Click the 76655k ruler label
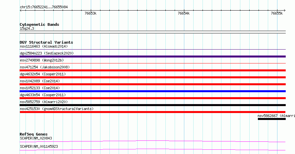Image resolution: width=295 pixels, height=154 pixels. pos(277,13)
